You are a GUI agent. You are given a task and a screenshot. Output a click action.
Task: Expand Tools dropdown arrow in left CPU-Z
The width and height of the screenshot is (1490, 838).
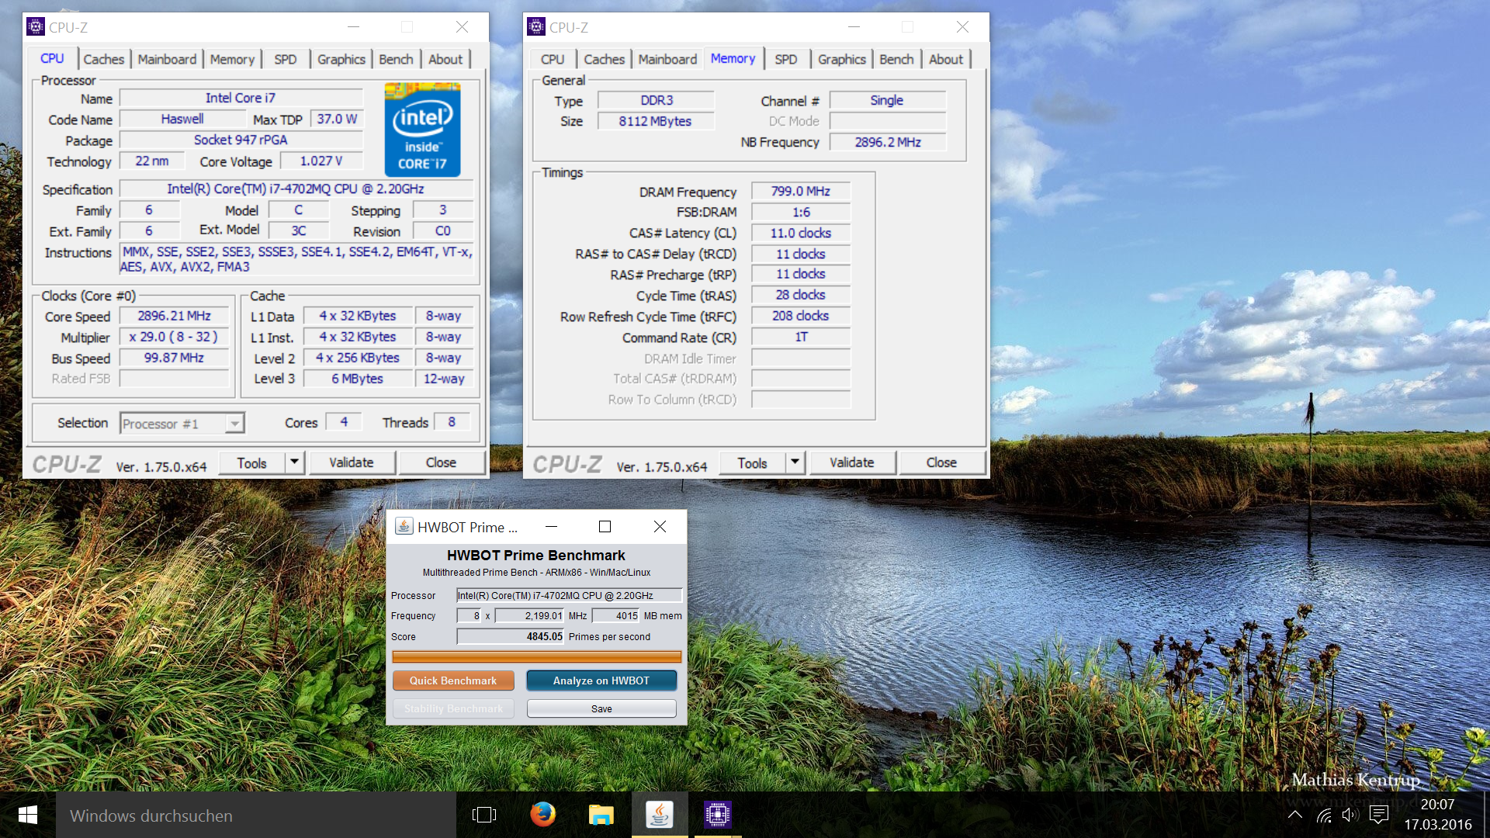coord(294,462)
